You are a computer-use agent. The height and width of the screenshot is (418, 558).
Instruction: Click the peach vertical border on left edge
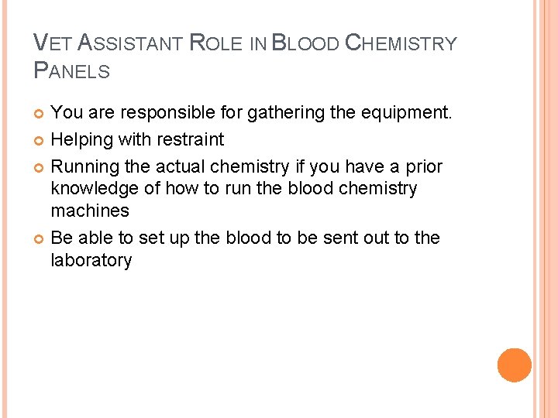pyautogui.click(x=5, y=209)
